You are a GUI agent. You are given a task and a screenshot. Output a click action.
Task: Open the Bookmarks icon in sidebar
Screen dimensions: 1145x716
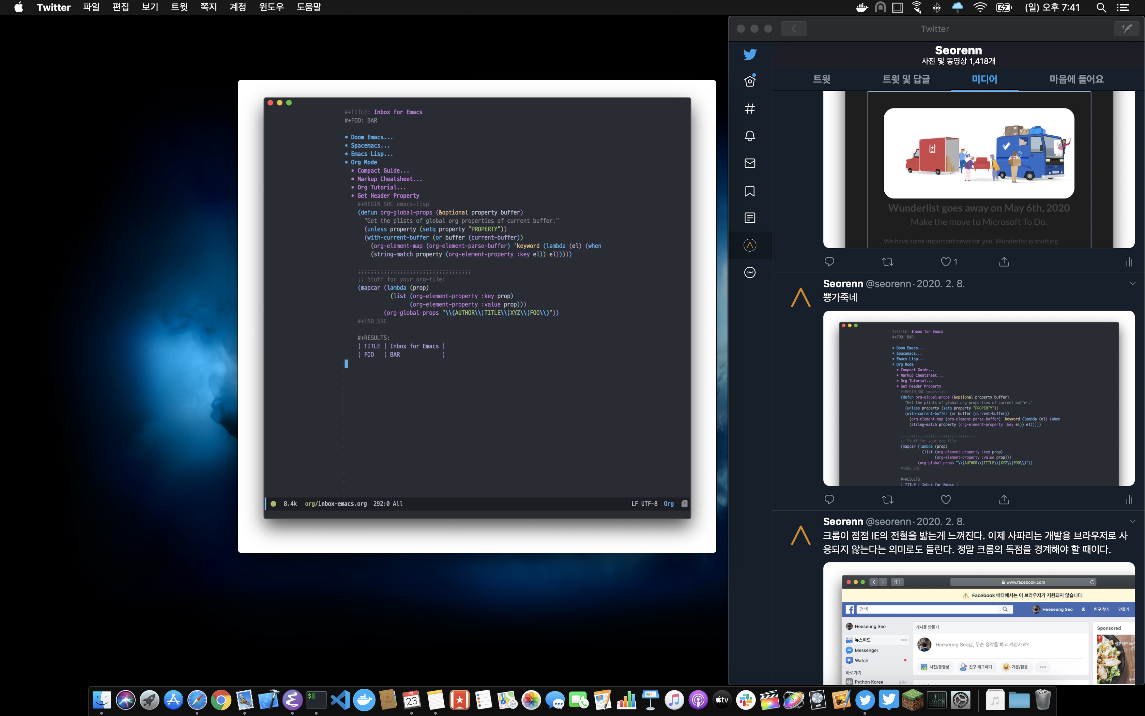click(x=749, y=191)
